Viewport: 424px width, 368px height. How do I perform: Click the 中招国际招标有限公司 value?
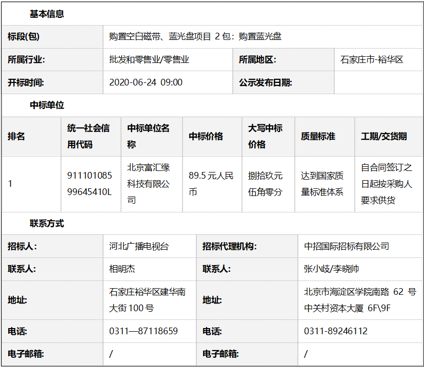coord(347,246)
